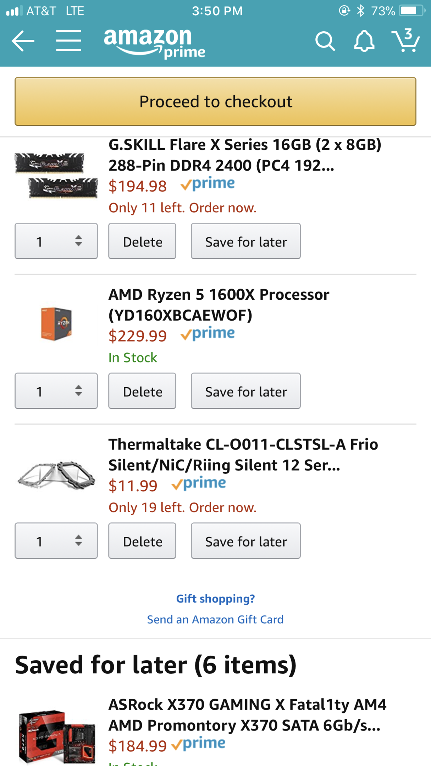
Task: Open Send an Amazon Gift Card link
Action: click(215, 620)
